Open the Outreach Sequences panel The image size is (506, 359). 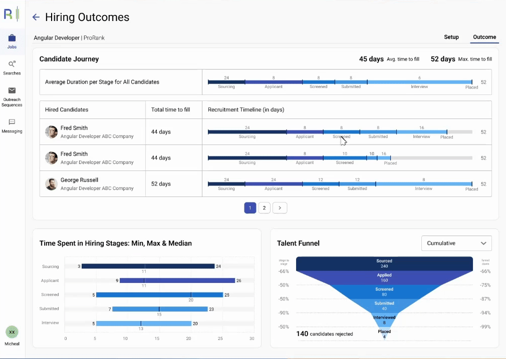pyautogui.click(x=12, y=95)
